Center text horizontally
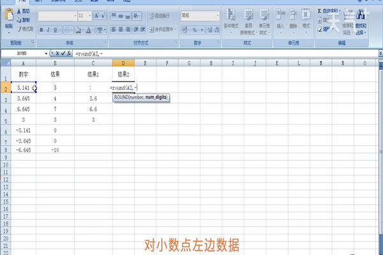 pyautogui.click(x=121, y=29)
